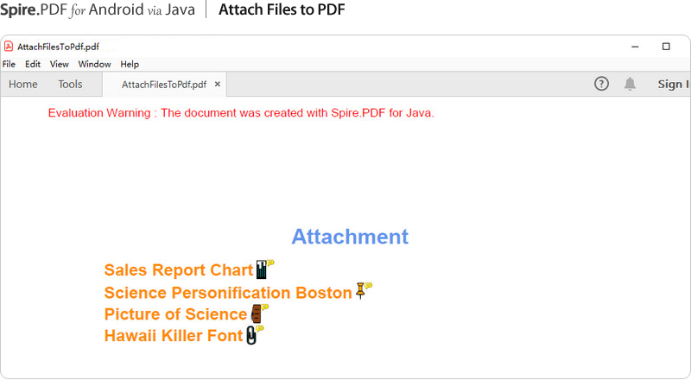Open the View menu
This screenshot has width=691, height=380.
point(59,64)
